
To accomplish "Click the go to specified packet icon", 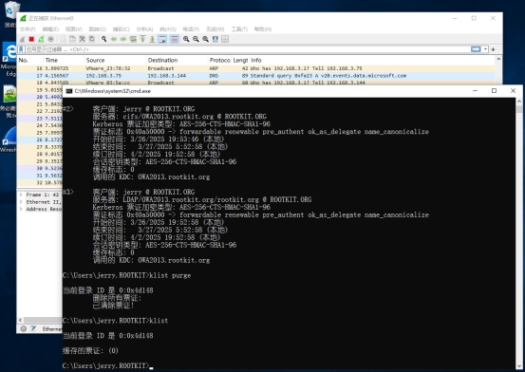I will 133,39.
